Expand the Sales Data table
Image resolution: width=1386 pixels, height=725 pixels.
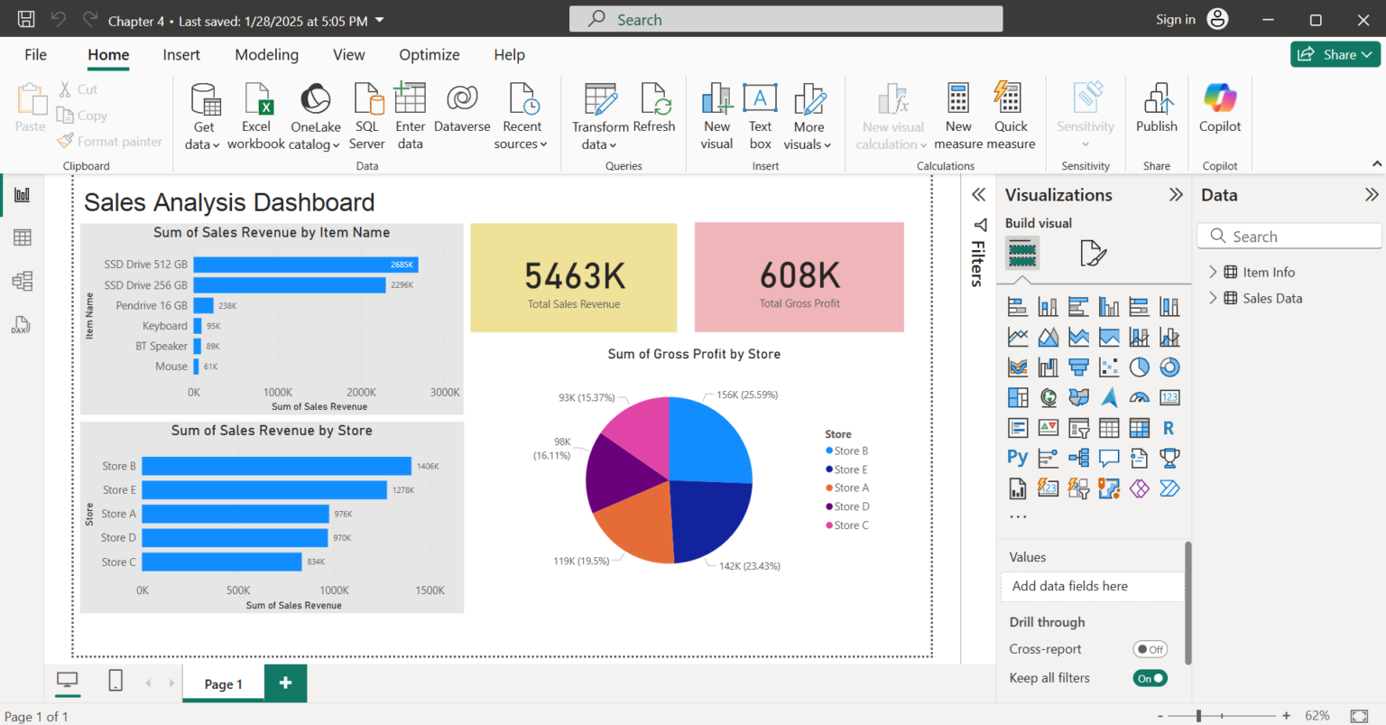tap(1214, 298)
